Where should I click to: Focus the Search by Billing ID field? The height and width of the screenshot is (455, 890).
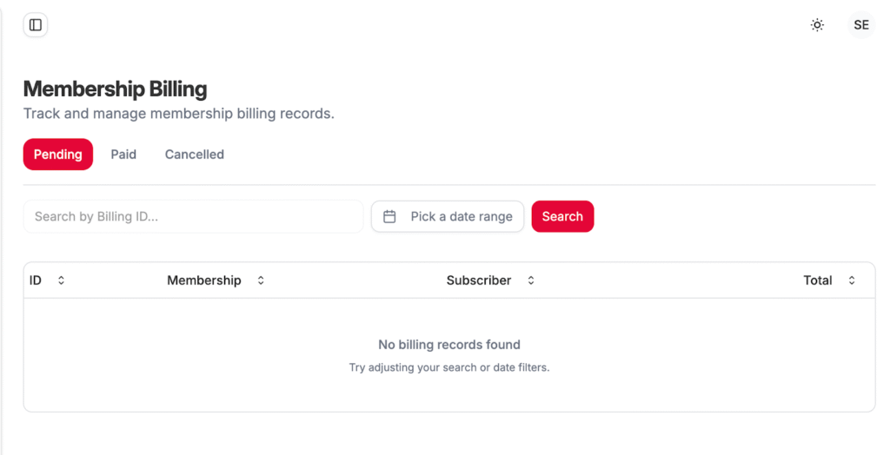click(x=193, y=216)
